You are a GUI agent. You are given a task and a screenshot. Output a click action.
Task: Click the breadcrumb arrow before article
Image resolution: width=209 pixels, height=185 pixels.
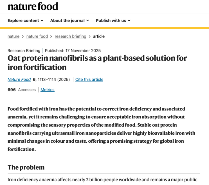pos(89,36)
